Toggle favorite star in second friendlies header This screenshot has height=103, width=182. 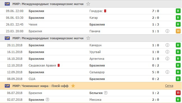click(x=88, y=38)
